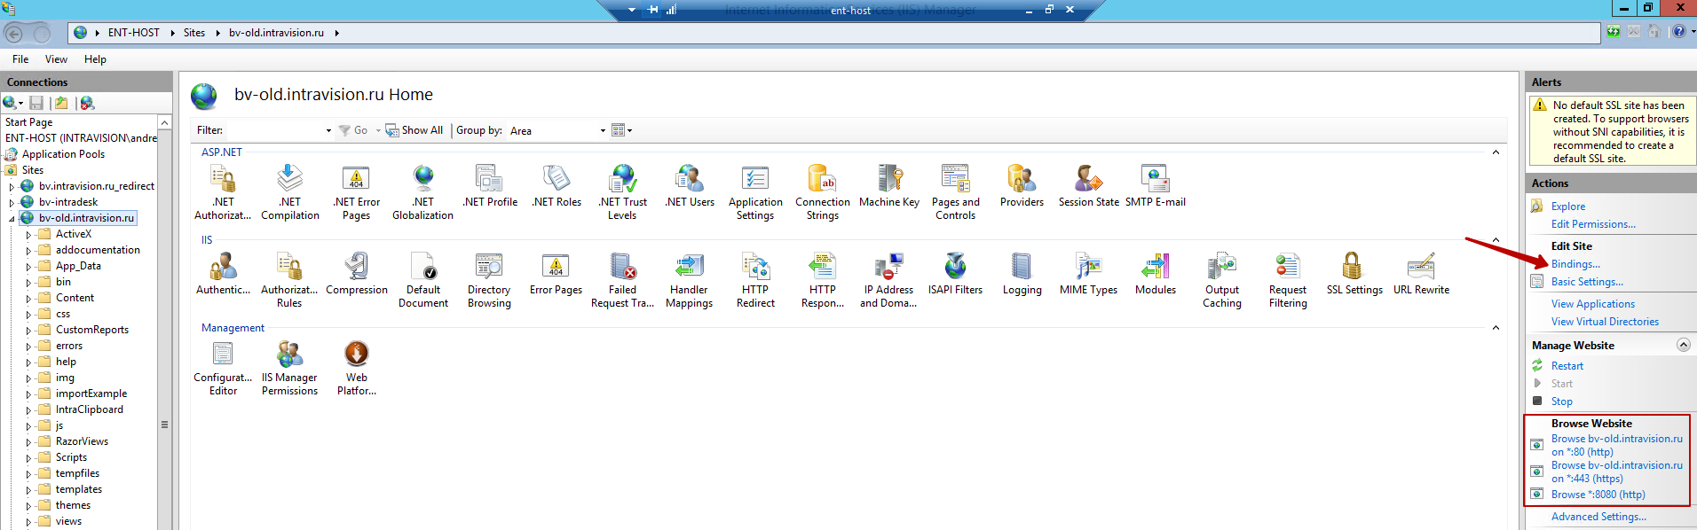Click the Connections save toolbar icon
Image resolution: width=1697 pixels, height=530 pixels.
36,103
